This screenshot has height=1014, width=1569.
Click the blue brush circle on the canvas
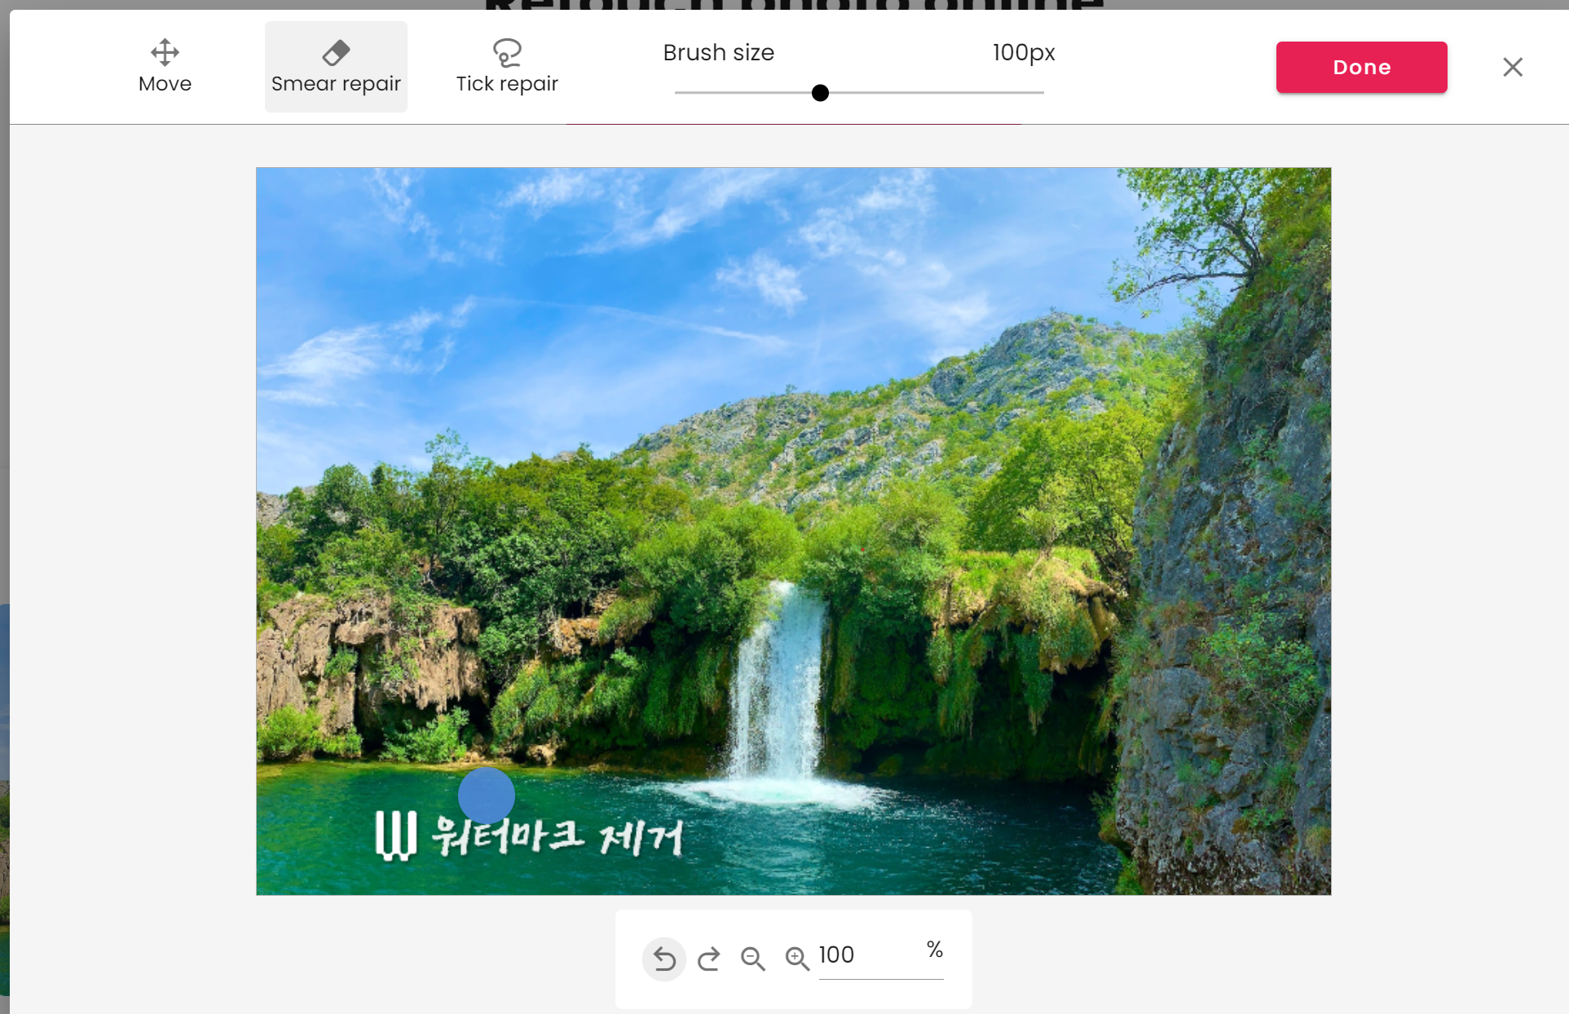[x=486, y=795]
